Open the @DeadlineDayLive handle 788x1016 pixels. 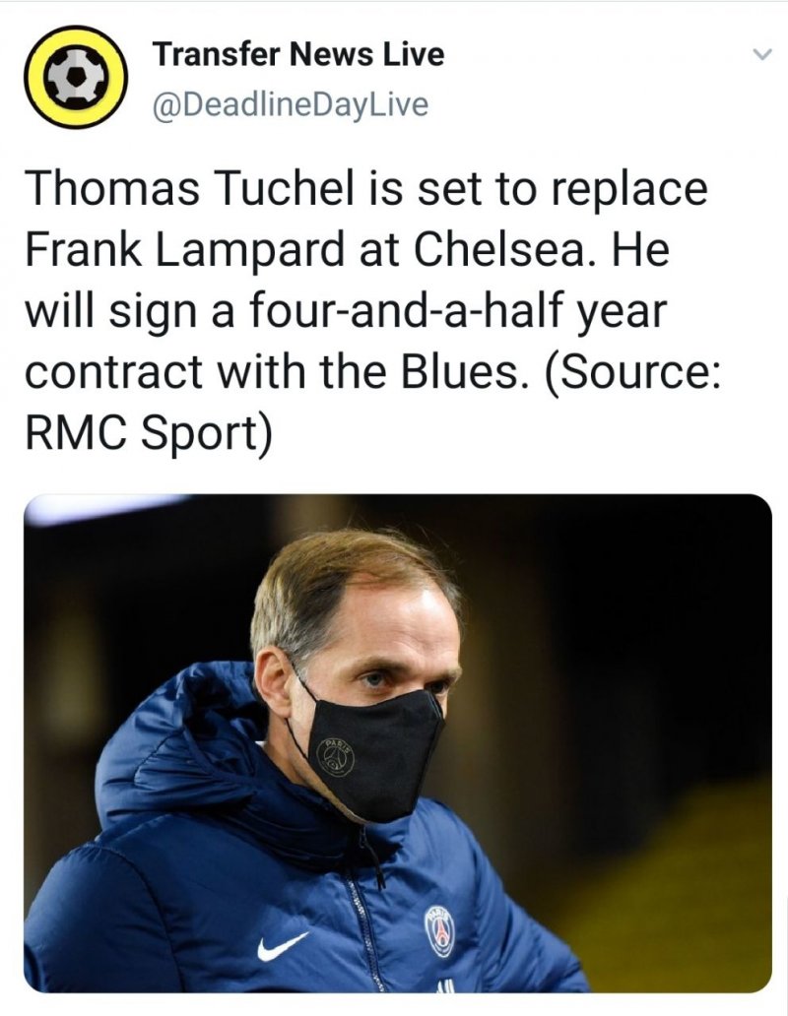click(x=290, y=104)
